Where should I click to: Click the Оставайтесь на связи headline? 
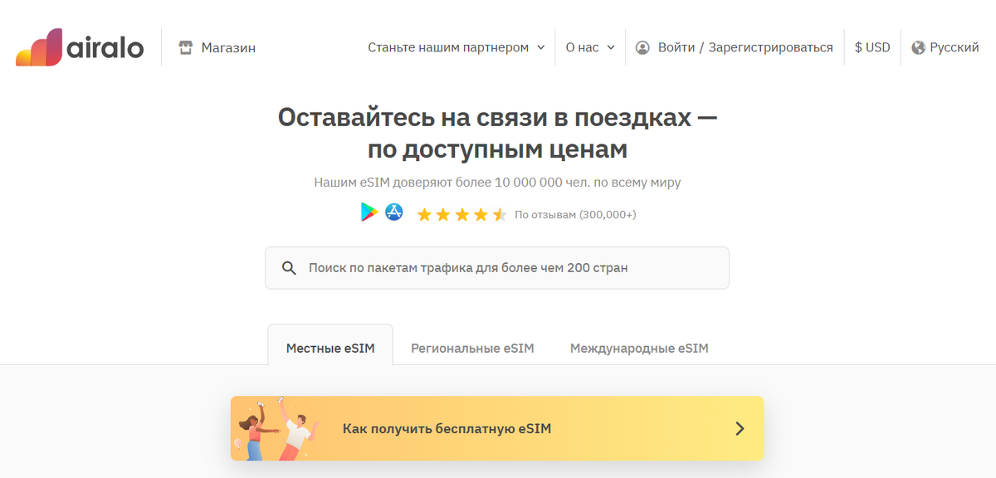point(497,134)
